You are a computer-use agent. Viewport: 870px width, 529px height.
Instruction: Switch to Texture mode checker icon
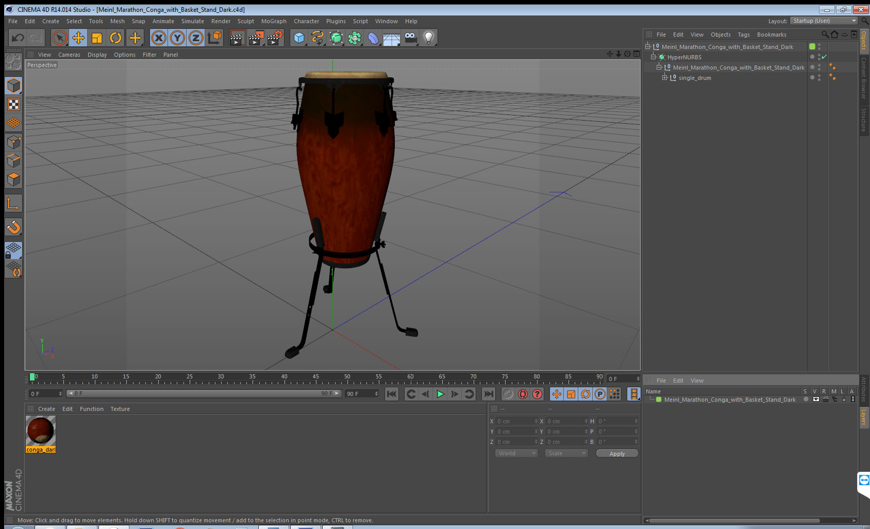[13, 105]
